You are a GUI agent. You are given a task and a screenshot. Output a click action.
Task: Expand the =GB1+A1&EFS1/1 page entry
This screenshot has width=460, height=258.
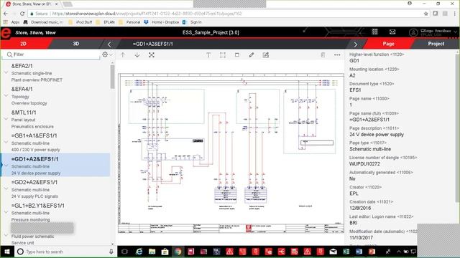pyautogui.click(x=6, y=142)
